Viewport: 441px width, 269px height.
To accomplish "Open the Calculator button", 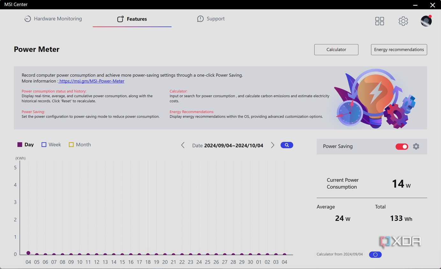I will point(336,49).
